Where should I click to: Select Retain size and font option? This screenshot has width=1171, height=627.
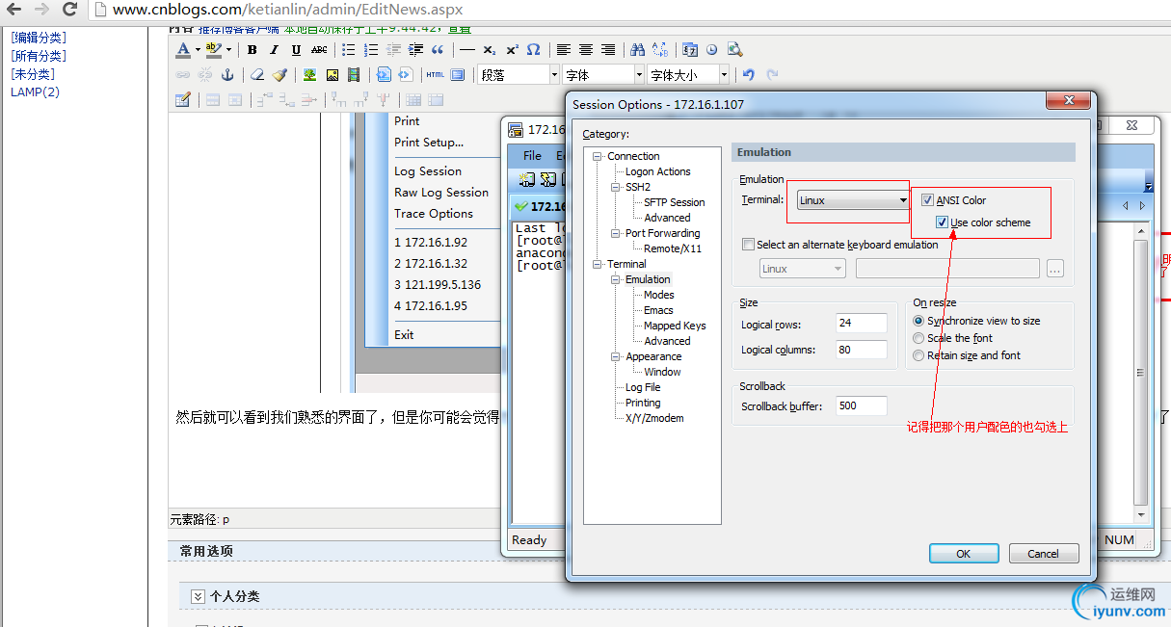coord(918,355)
